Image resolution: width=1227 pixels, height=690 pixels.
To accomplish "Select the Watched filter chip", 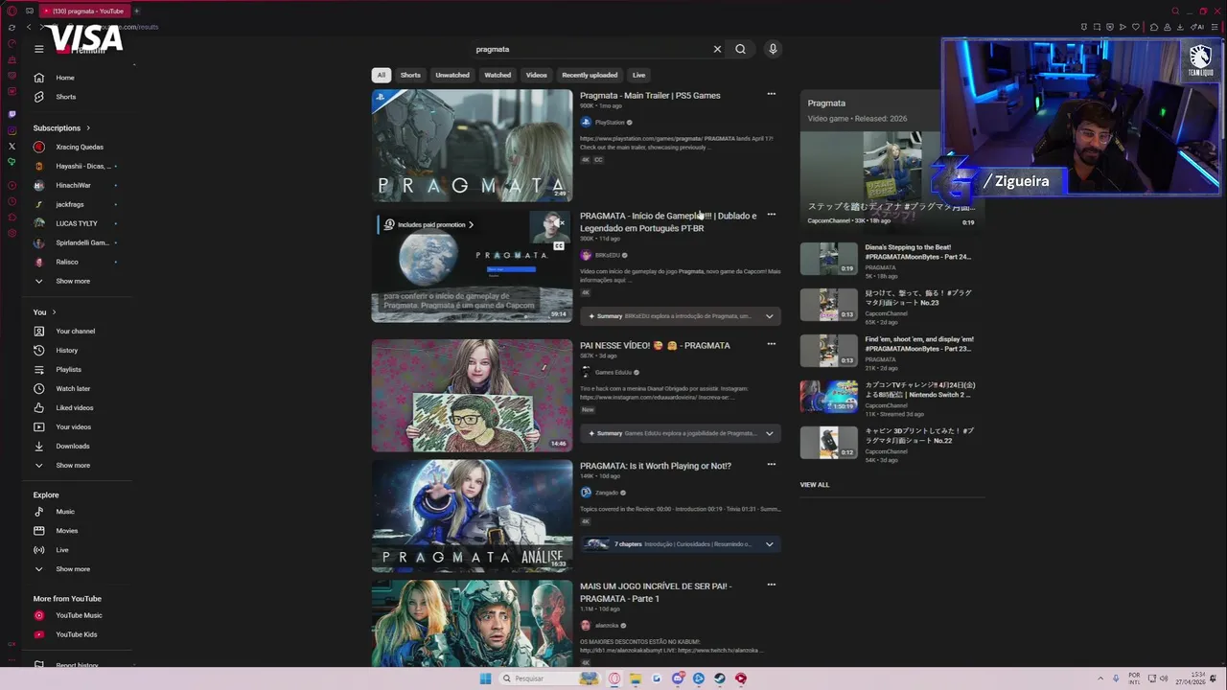I will (498, 75).
